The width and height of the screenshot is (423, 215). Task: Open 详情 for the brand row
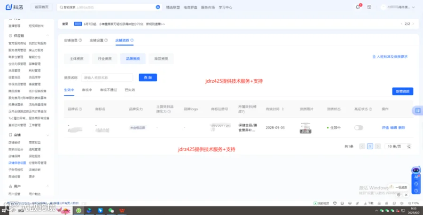(x=385, y=128)
